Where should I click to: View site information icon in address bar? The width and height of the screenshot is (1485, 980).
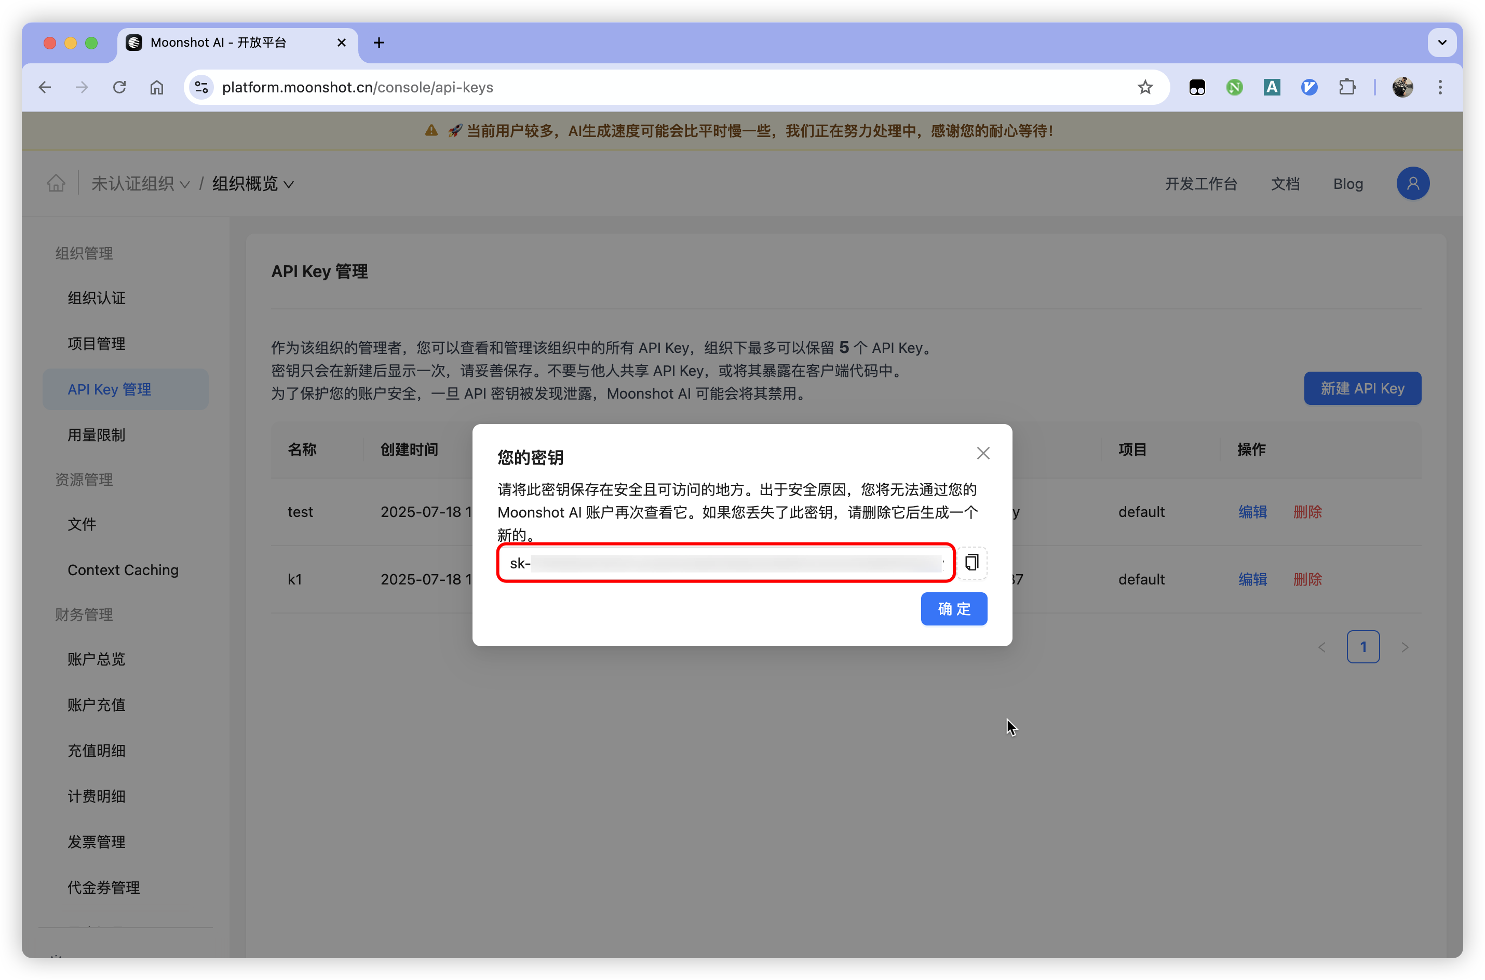pos(201,88)
